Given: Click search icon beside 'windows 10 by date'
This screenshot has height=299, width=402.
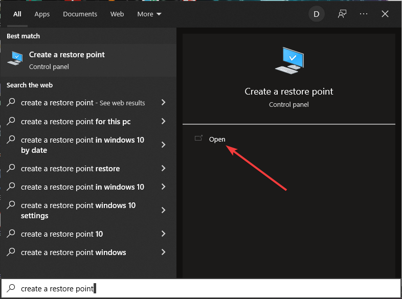Looking at the screenshot, I should 11,140.
